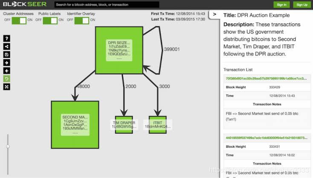Viewport: 313px width, 178px height.
Task: Select the ITBIT node
Action: point(157,125)
